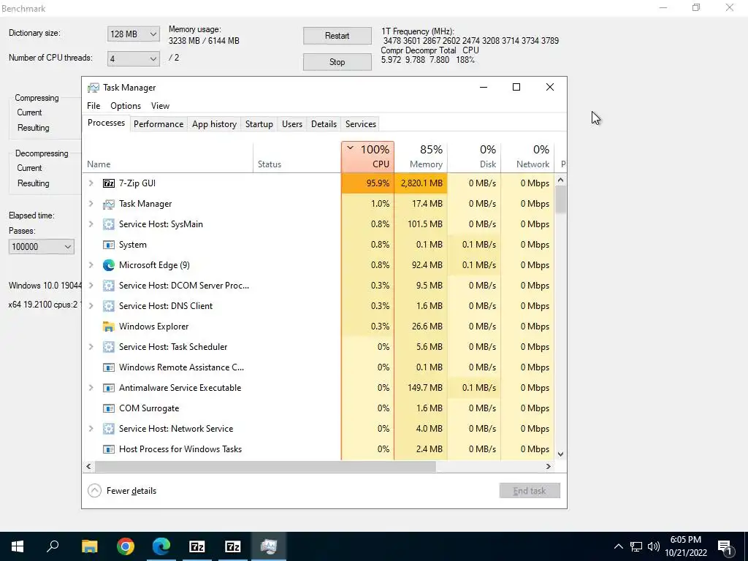Show hidden system tray icons

(618, 546)
